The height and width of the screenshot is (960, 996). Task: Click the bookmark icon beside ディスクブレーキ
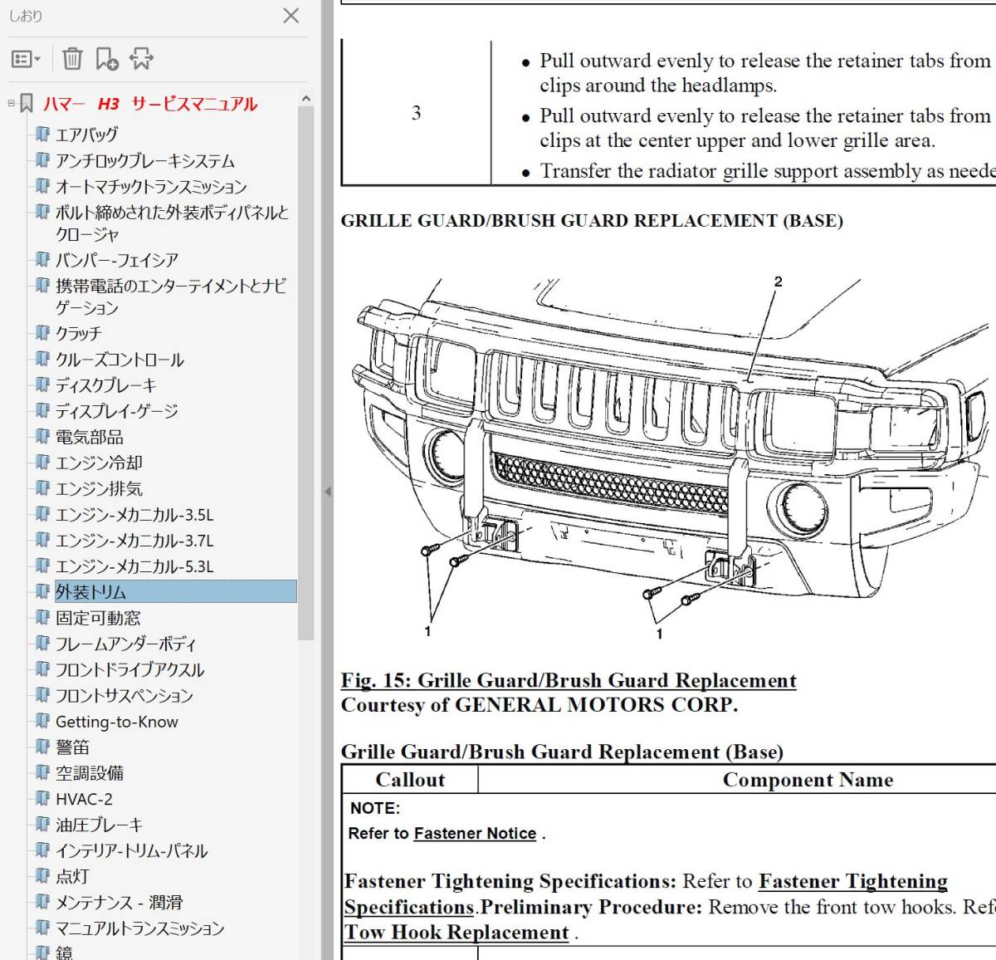click(x=42, y=385)
